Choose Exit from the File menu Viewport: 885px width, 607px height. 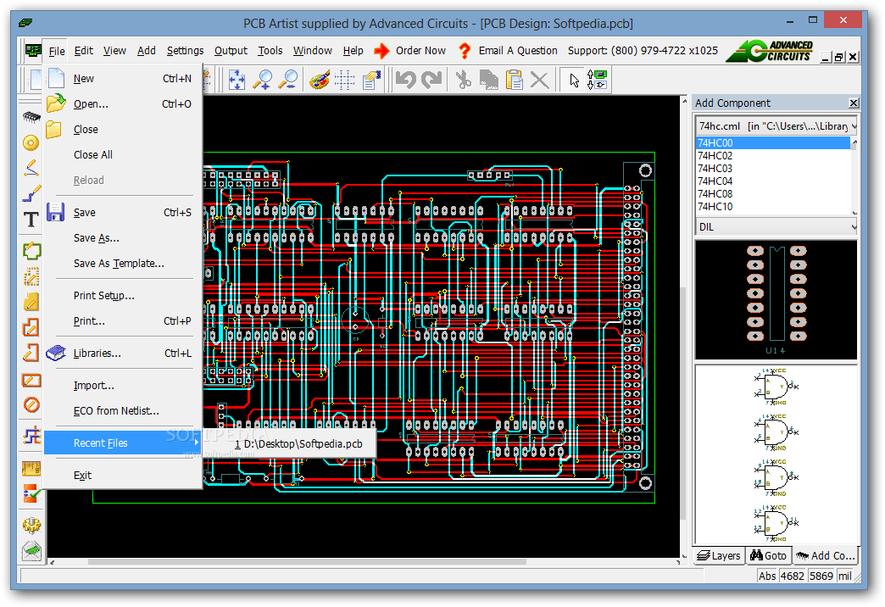pyautogui.click(x=122, y=476)
